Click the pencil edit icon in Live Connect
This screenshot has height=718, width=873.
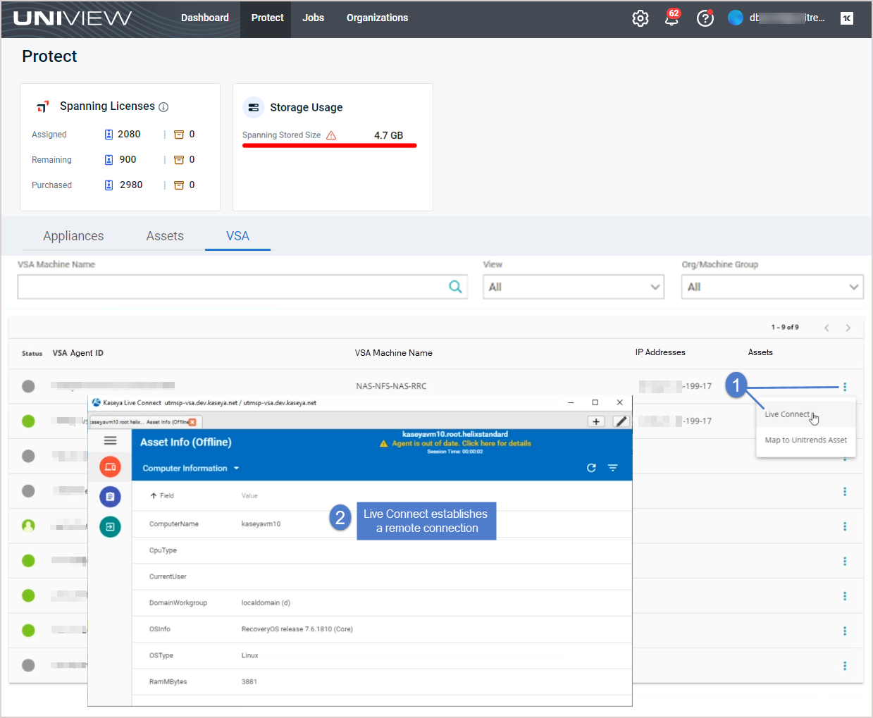[621, 421]
